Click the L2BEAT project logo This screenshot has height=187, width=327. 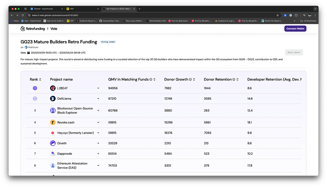pyautogui.click(x=53, y=88)
